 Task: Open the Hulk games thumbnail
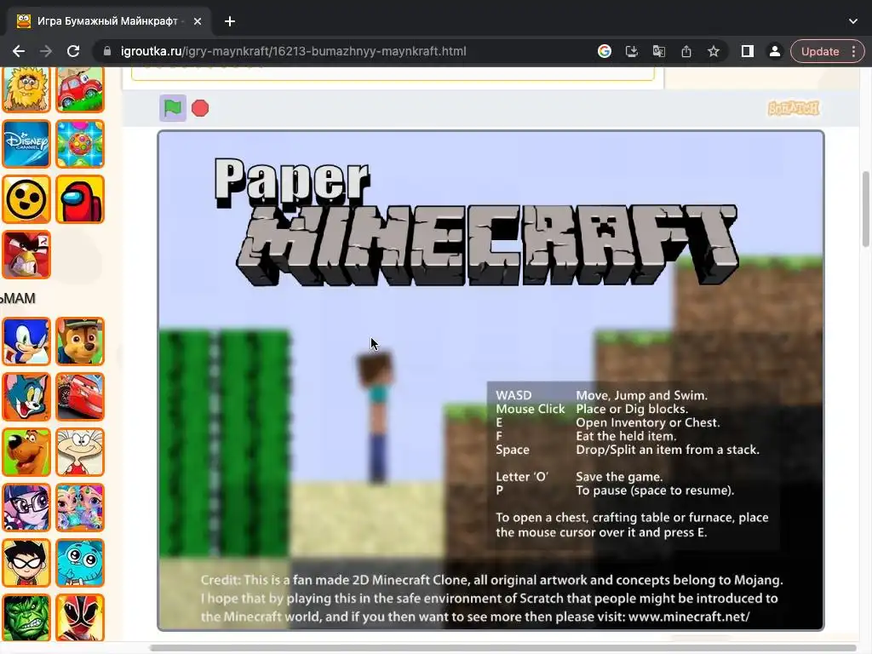26,617
